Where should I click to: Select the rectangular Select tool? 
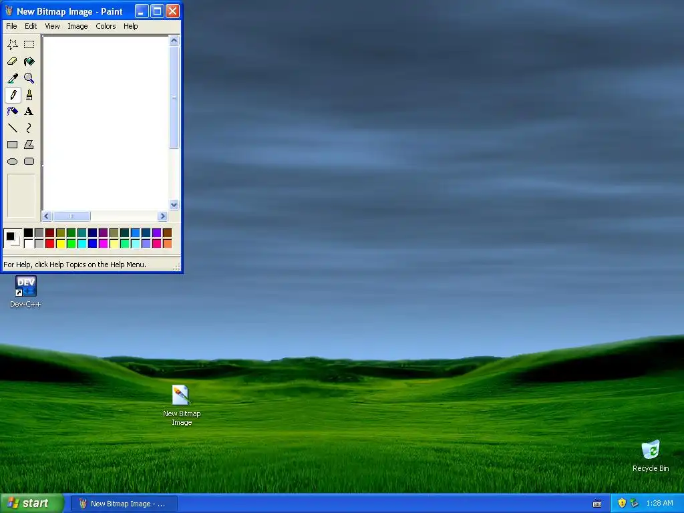[x=29, y=45]
